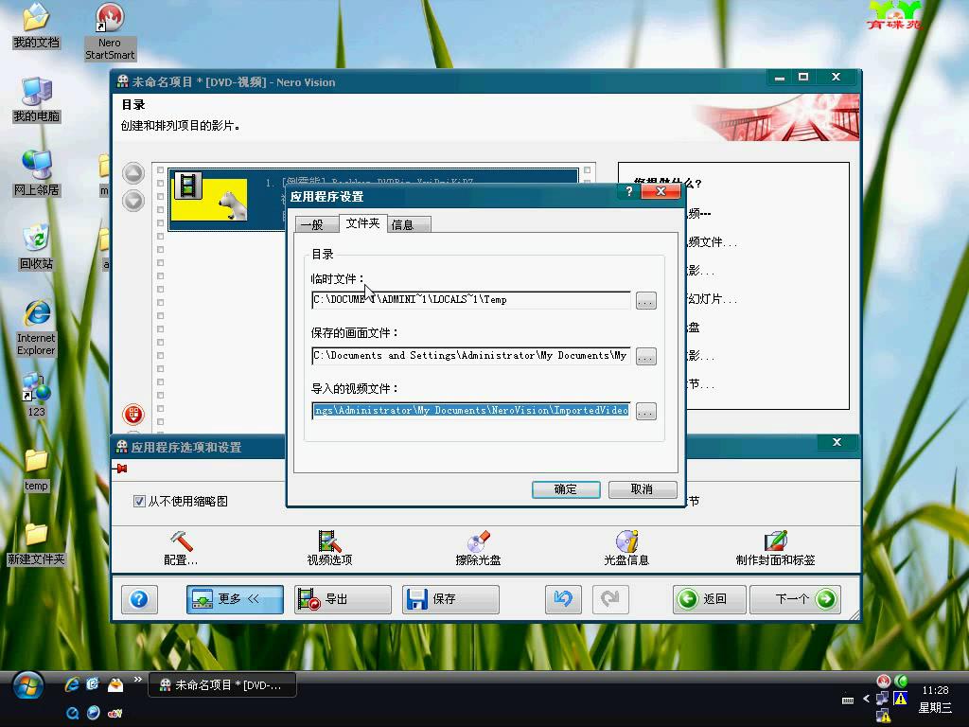Launch 制作封面和标签 cover and label maker
The width and height of the screenshot is (969, 727).
775,548
